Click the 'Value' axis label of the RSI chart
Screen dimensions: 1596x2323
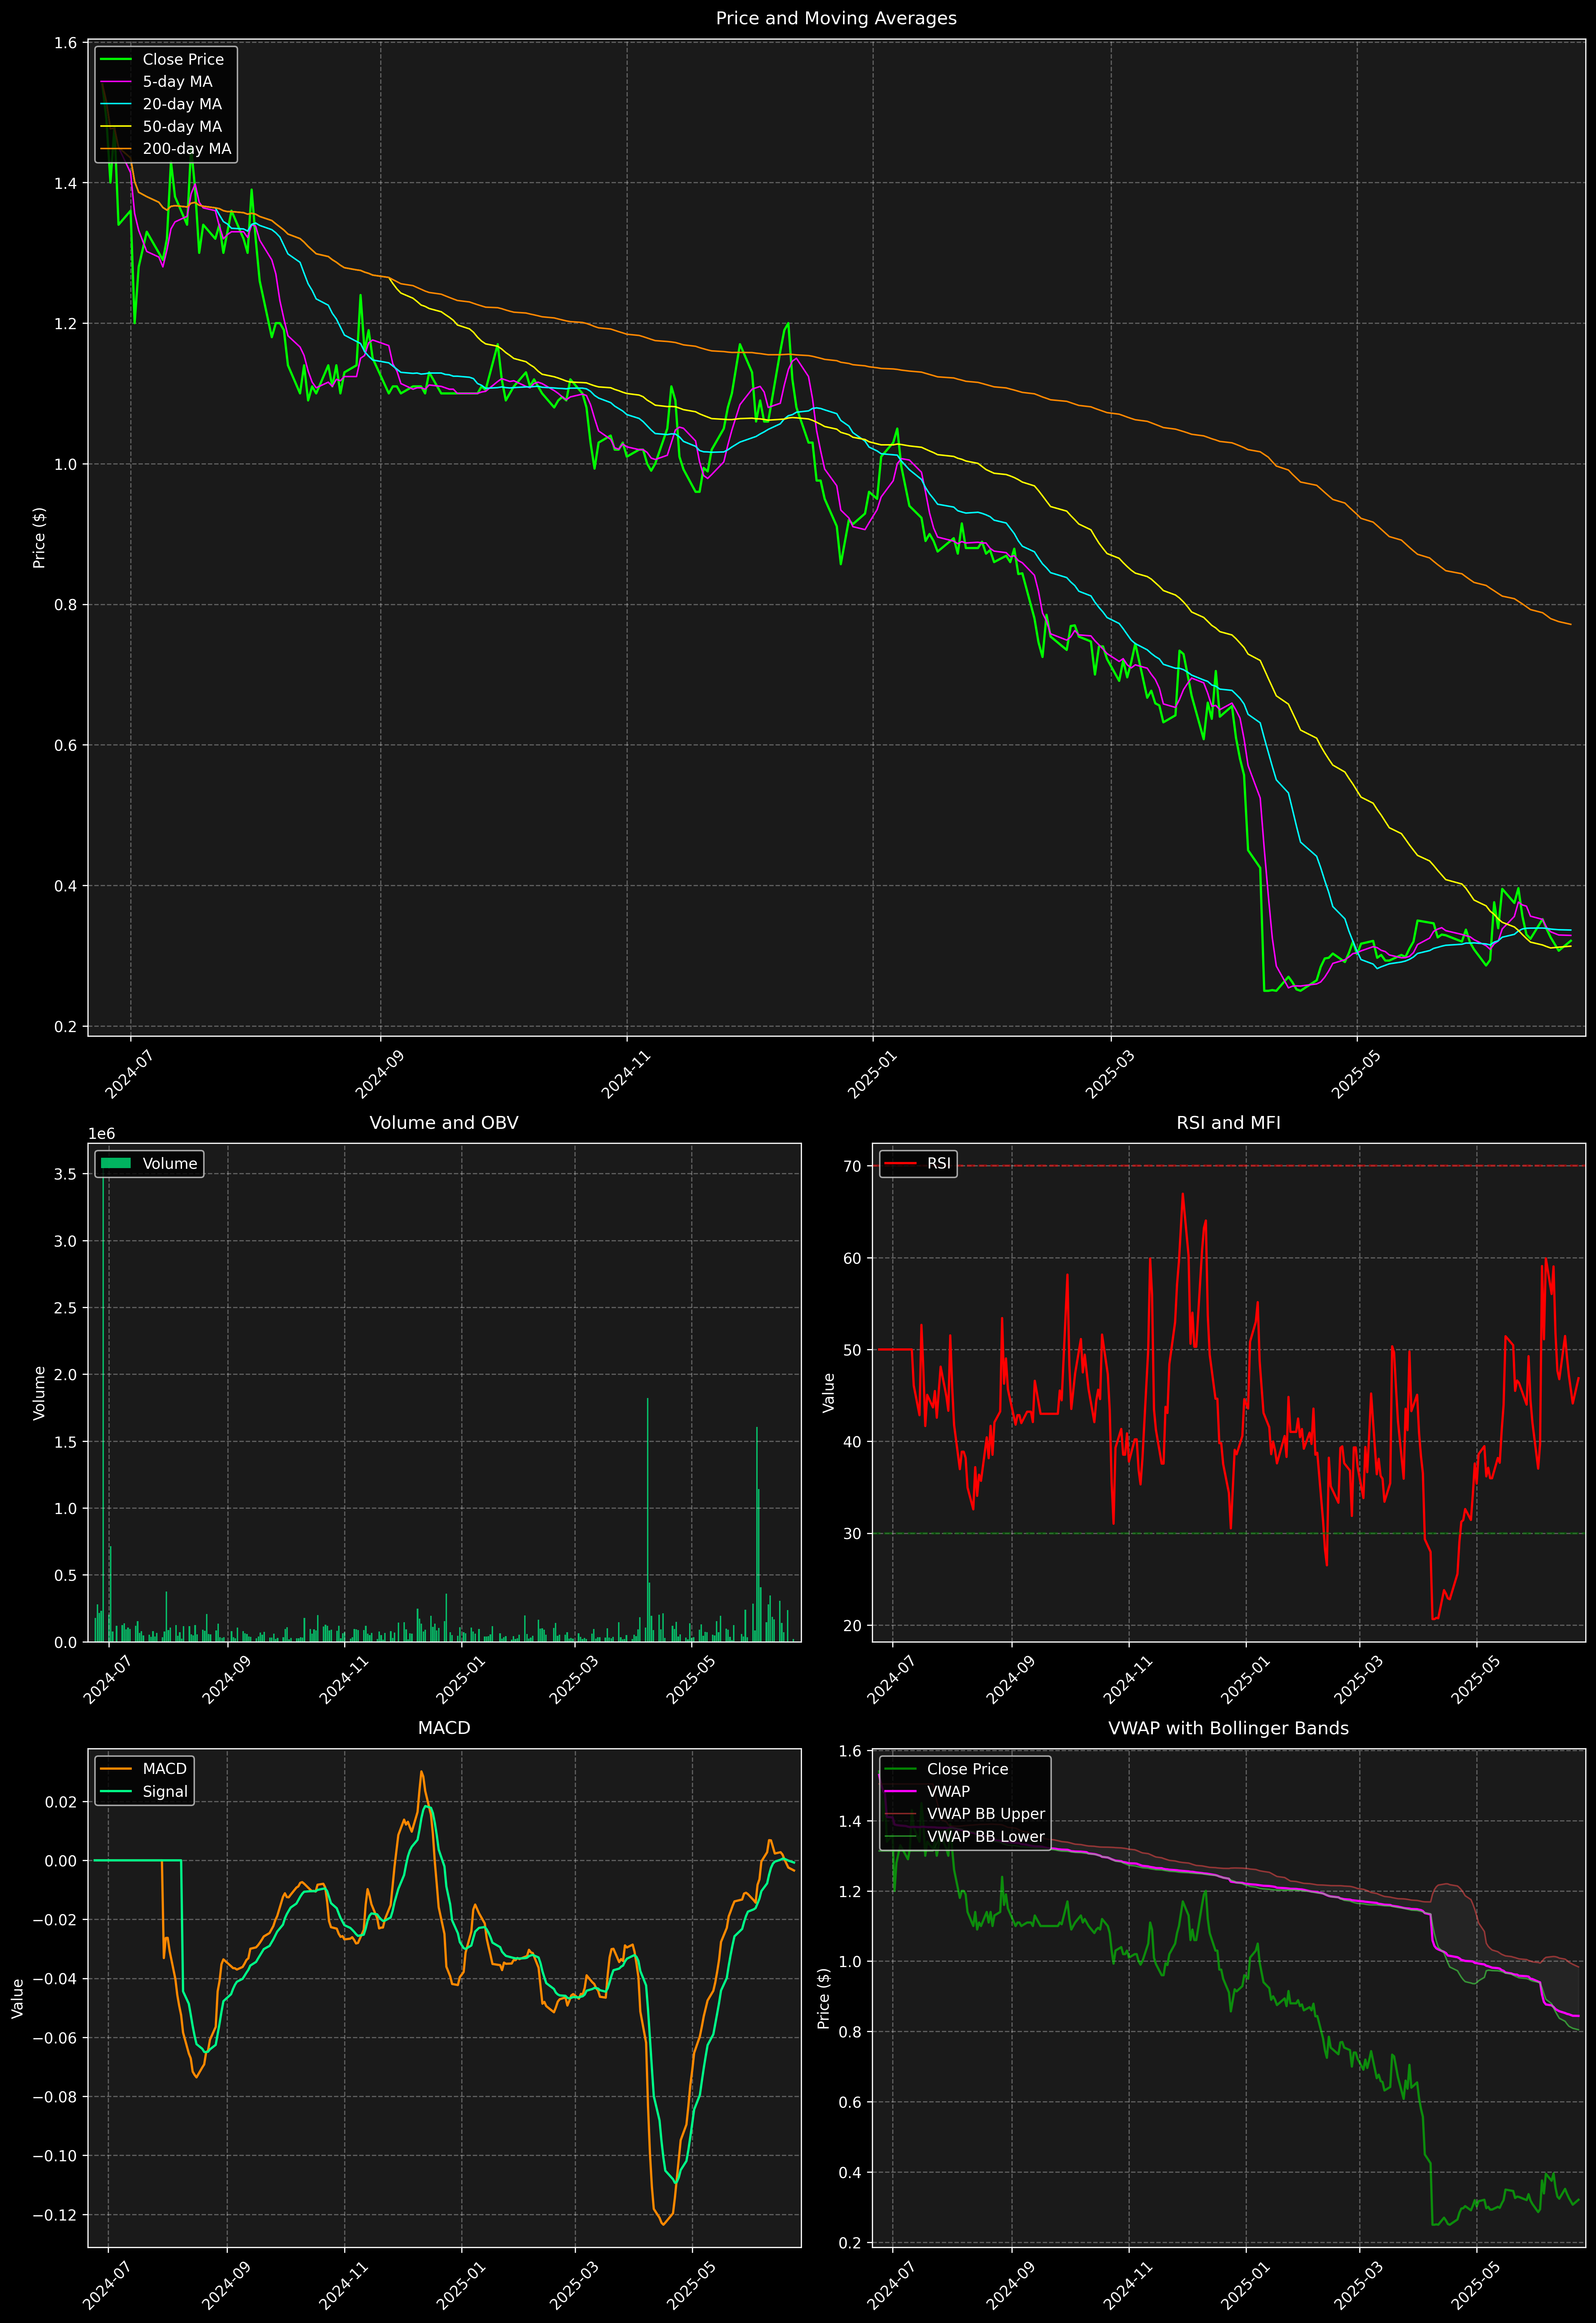(x=828, y=1392)
